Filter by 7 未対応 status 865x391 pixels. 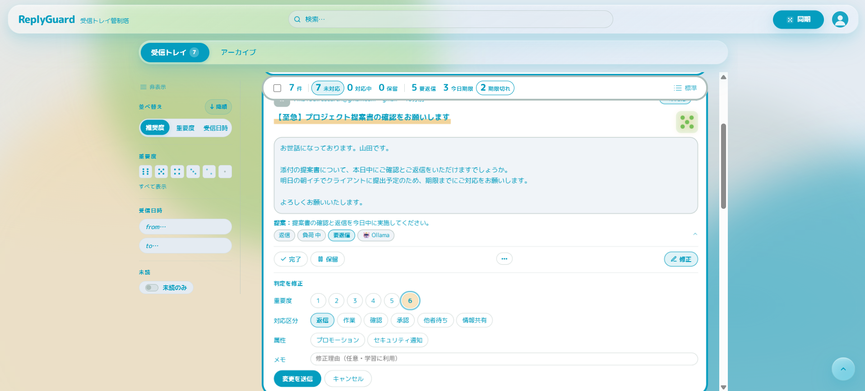pos(328,88)
